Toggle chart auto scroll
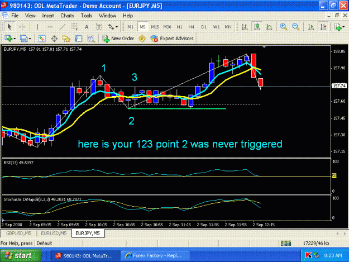The image size is (349, 262). coord(311,27)
